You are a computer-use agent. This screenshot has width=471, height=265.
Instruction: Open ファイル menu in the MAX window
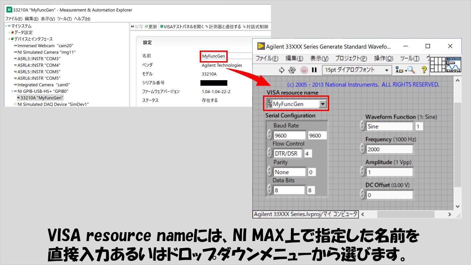(14, 19)
